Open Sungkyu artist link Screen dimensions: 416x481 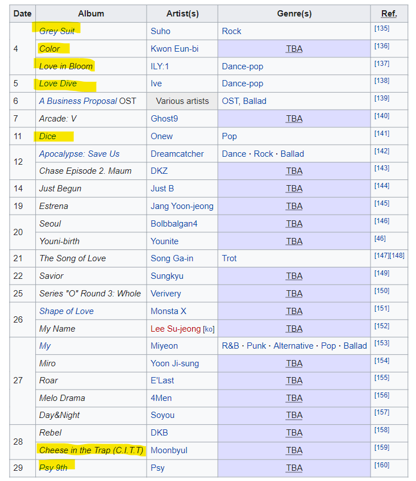coord(167,276)
